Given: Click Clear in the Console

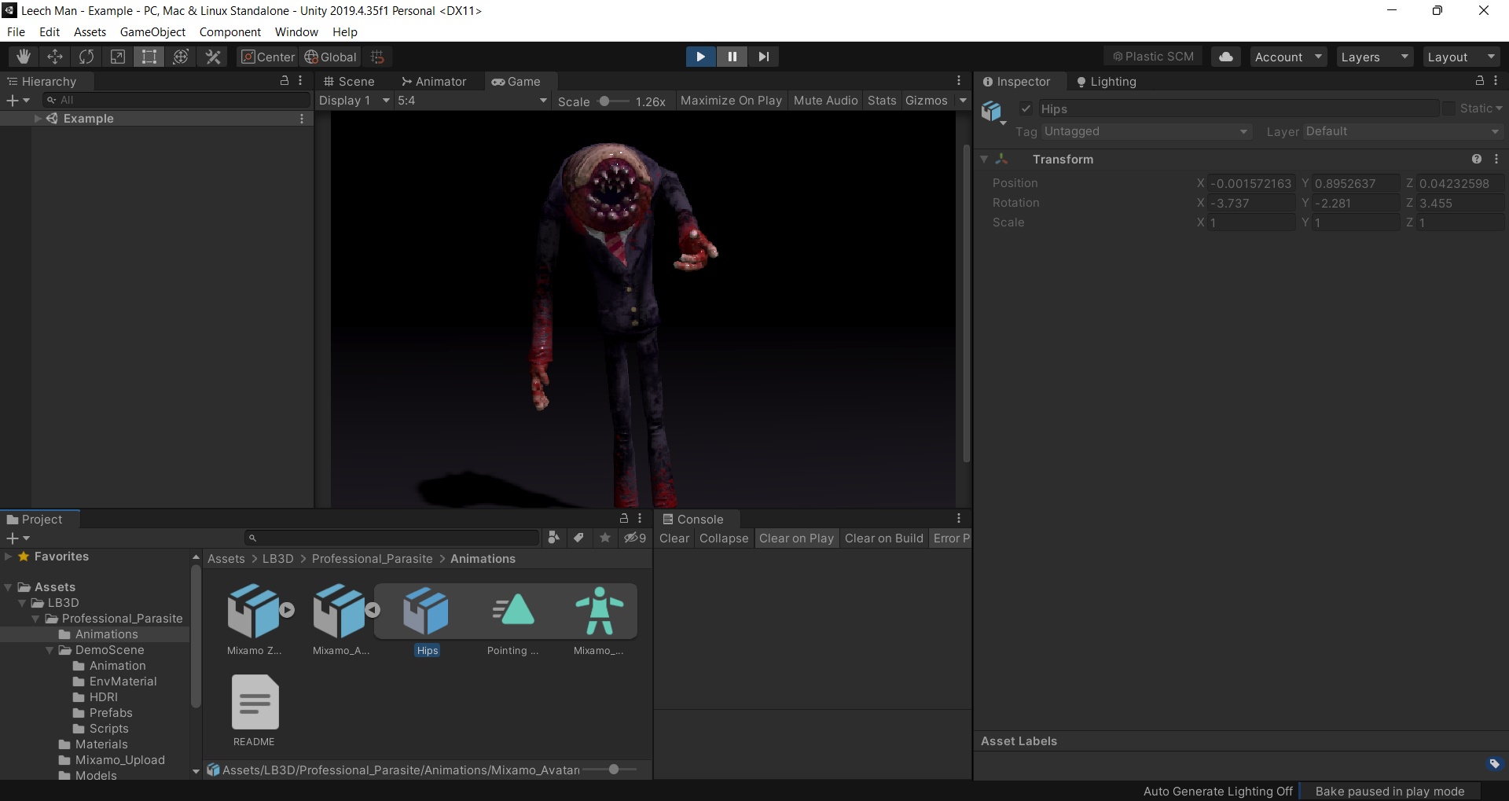Looking at the screenshot, I should tap(674, 538).
